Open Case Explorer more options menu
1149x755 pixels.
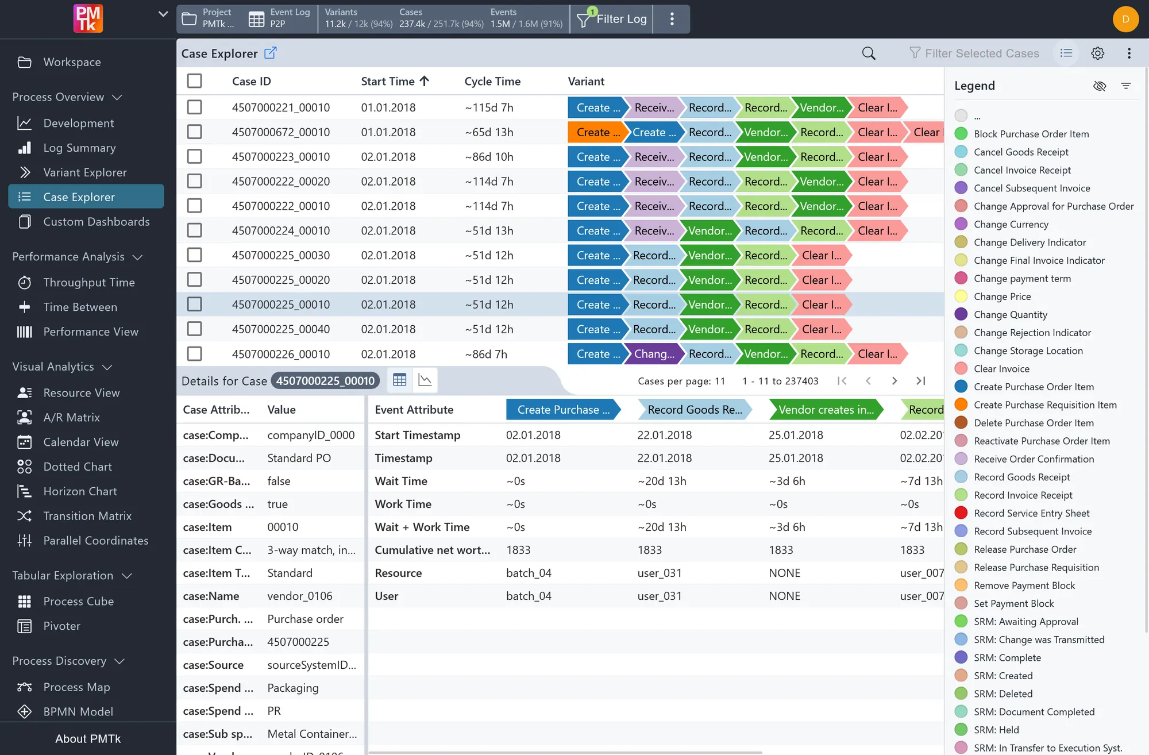(1129, 53)
